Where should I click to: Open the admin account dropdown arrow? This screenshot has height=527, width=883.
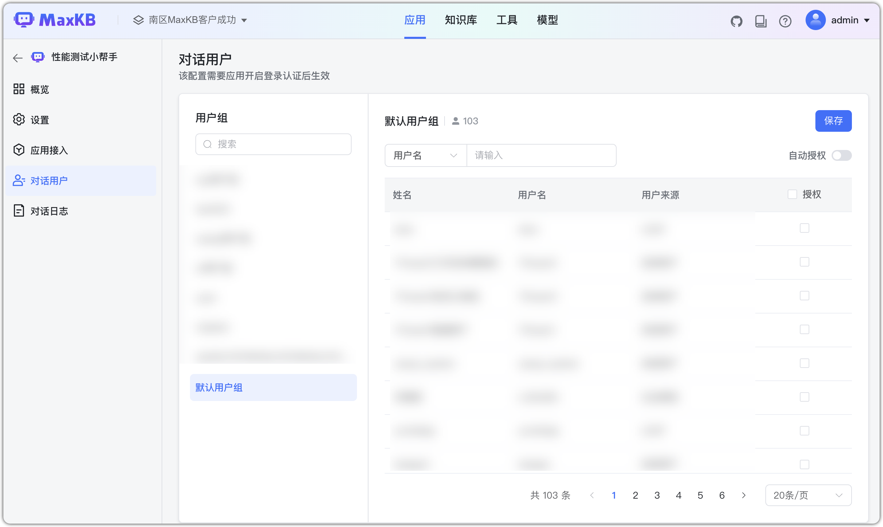[x=867, y=21]
